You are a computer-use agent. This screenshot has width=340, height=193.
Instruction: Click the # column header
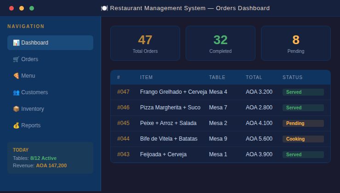click(x=119, y=77)
